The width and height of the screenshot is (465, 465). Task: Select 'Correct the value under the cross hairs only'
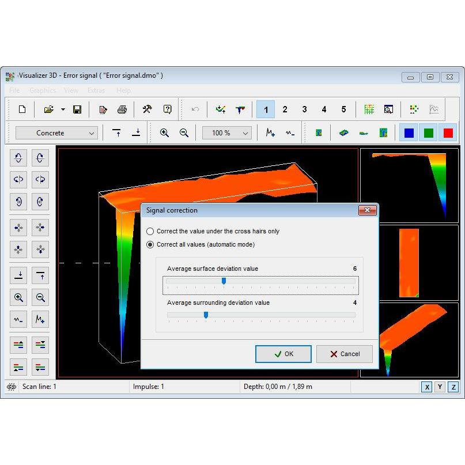150,231
